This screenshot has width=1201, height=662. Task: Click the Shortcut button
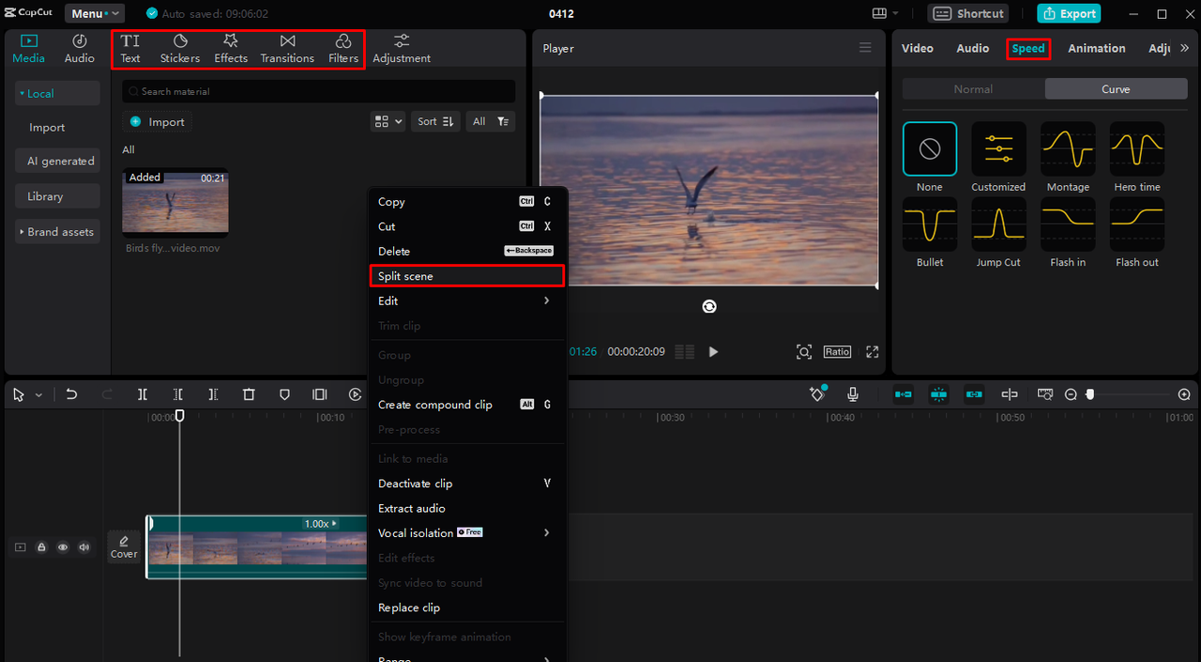968,13
